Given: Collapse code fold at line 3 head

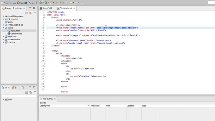Looking at the screenshot, I should tap(45, 17).
